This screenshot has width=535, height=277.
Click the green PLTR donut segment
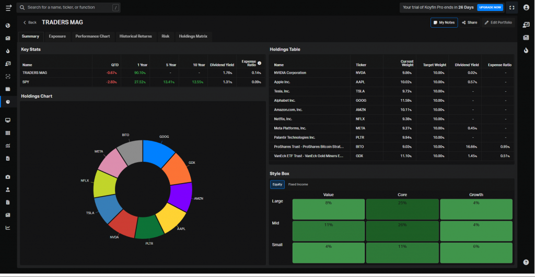click(x=149, y=228)
